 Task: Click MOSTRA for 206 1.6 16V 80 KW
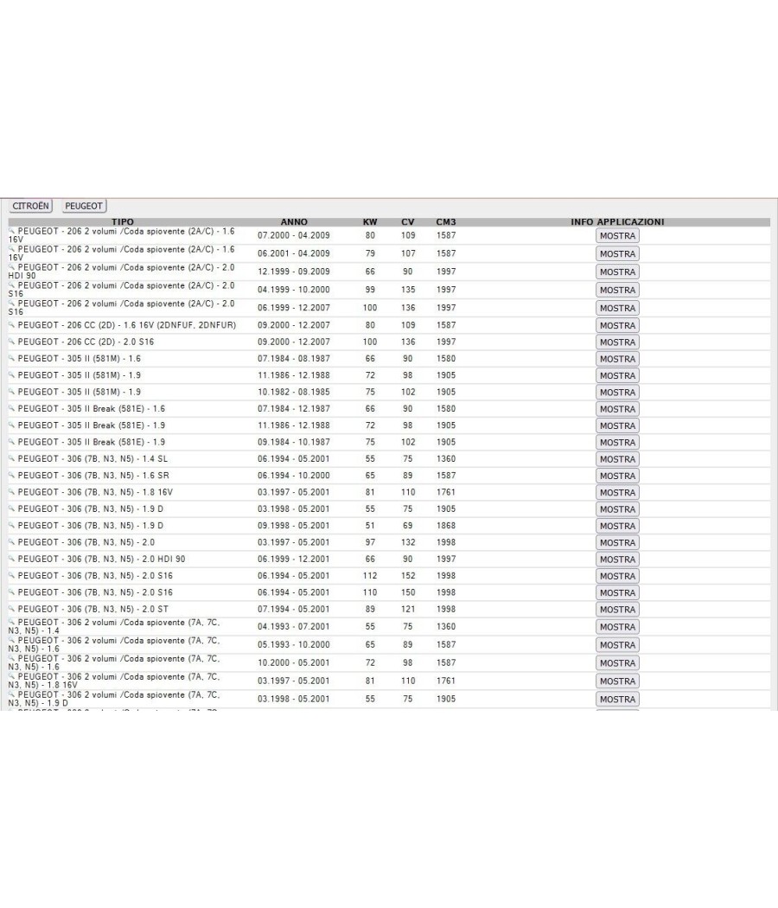tap(617, 236)
